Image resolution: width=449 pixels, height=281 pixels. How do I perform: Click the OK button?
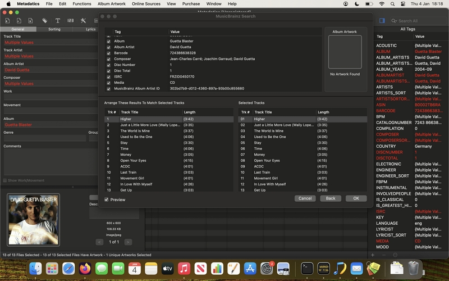point(356,198)
